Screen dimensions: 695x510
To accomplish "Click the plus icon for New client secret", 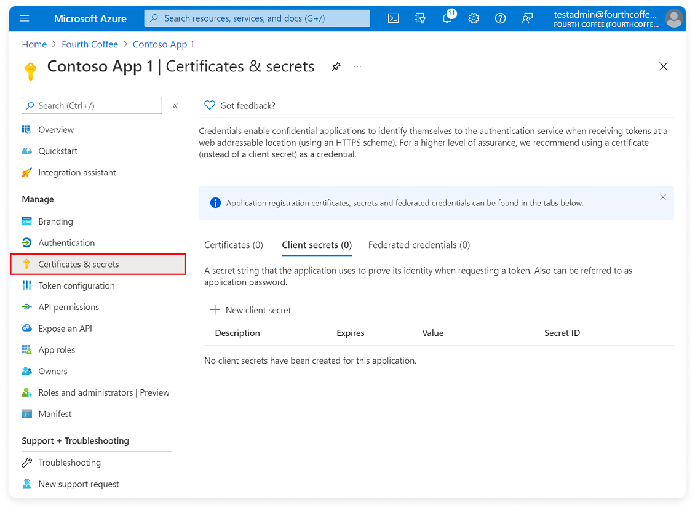I will point(215,309).
